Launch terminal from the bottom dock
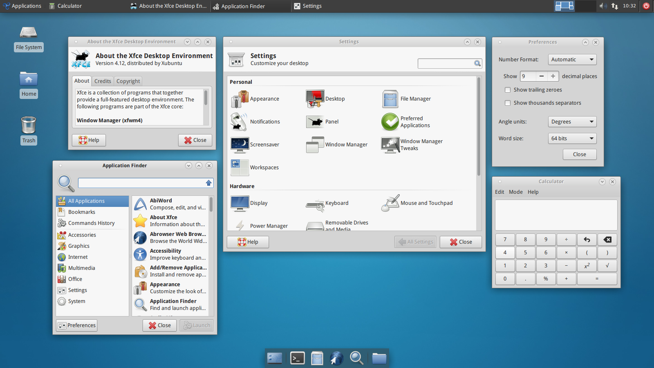The height and width of the screenshot is (368, 654). (297, 358)
